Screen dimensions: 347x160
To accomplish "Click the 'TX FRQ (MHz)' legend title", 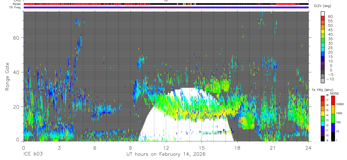I will (322, 90).
